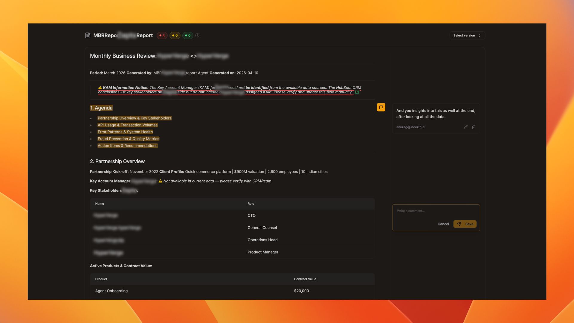
Task: Click the document icon beside MBR report title
Action: pyautogui.click(x=88, y=36)
